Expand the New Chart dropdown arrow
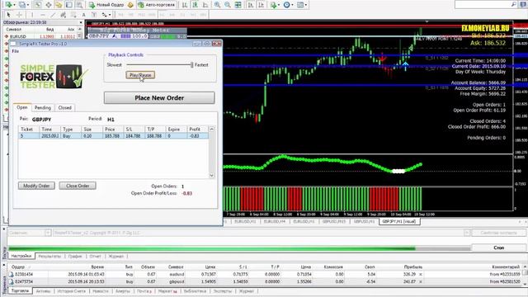Viewport: 528px width, 297px height. point(14,5)
